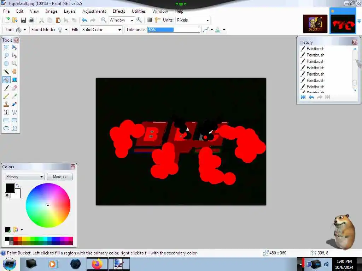Select the Move Selected Pixels tool
362x271 pixels.
pos(14,48)
